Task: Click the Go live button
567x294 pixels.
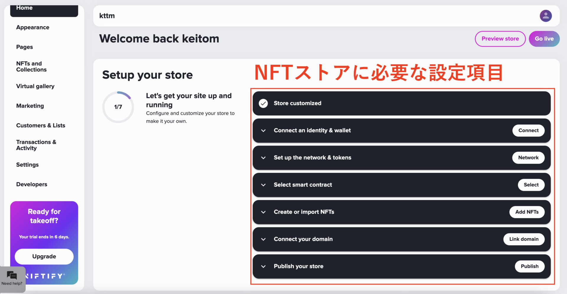Action: coord(544,39)
